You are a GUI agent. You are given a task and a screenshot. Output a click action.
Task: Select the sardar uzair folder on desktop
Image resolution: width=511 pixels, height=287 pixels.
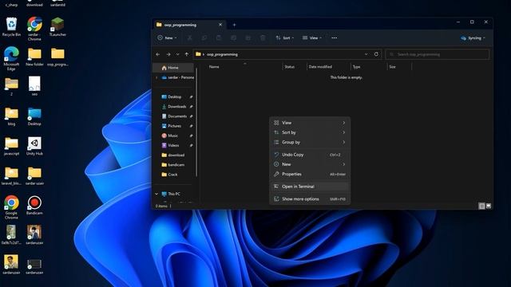pyautogui.click(x=34, y=175)
